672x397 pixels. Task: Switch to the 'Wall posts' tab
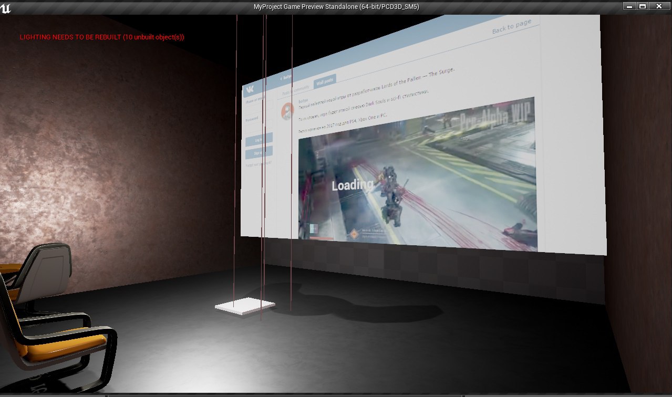[x=324, y=81]
